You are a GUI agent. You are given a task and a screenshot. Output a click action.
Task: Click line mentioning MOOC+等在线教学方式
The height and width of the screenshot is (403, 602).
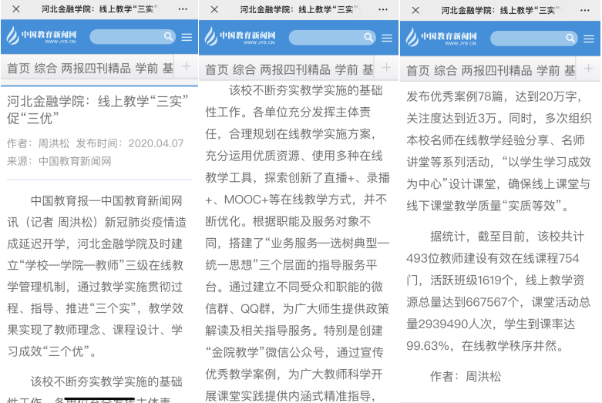(x=296, y=200)
